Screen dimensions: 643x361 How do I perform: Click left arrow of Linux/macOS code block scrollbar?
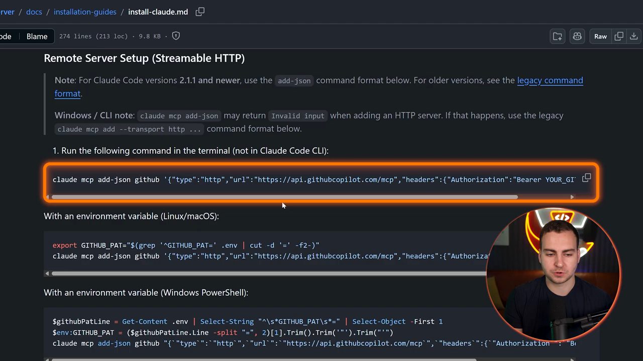tap(47, 273)
